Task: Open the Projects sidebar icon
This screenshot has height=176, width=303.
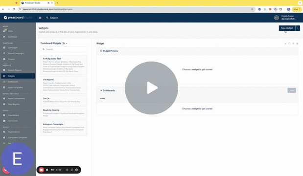Action: point(4,59)
